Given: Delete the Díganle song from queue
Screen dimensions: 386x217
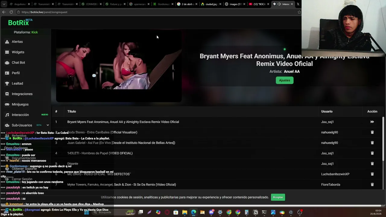Looking at the screenshot, I should tap(372, 164).
